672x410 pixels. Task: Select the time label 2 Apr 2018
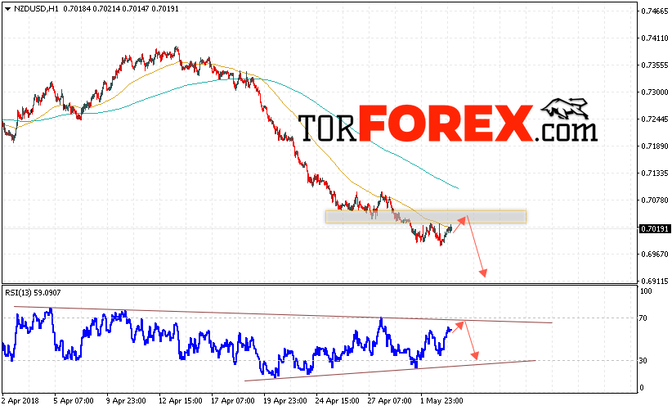point(20,401)
